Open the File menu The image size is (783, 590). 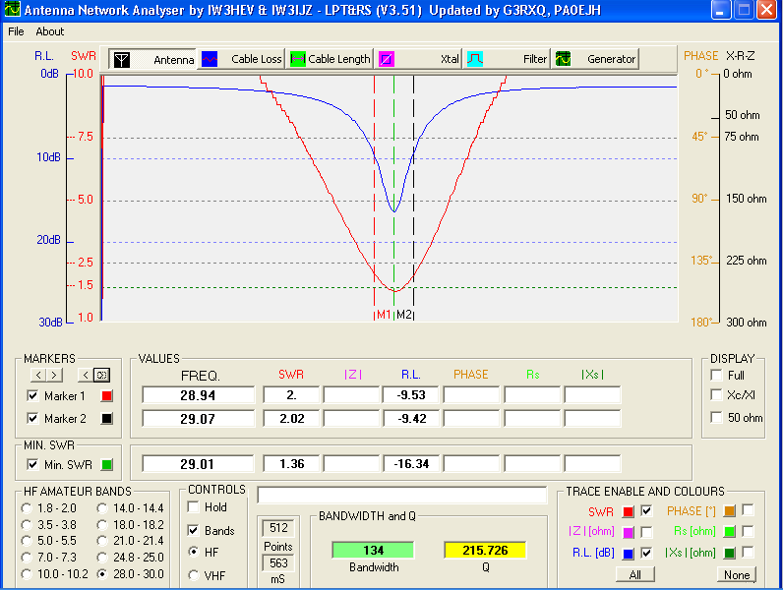click(16, 31)
